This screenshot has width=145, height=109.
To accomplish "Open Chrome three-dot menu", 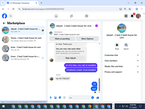I will (142, 9).
